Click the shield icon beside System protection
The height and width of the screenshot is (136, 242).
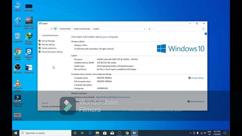[x=40, y=48]
